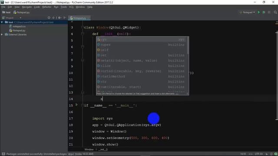Choose 'str' completion suggestion
Screen dimensions: 278x156
[x=141, y=82]
